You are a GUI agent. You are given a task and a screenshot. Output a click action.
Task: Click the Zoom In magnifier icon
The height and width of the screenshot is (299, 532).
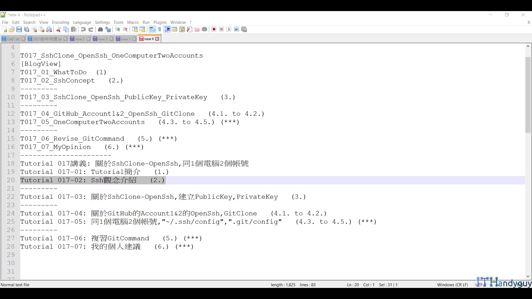[x=117, y=29]
